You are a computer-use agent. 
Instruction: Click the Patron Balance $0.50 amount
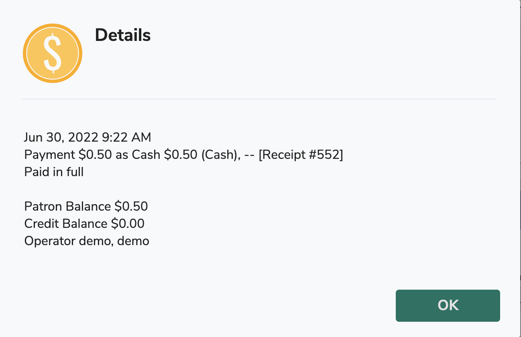coord(131,207)
